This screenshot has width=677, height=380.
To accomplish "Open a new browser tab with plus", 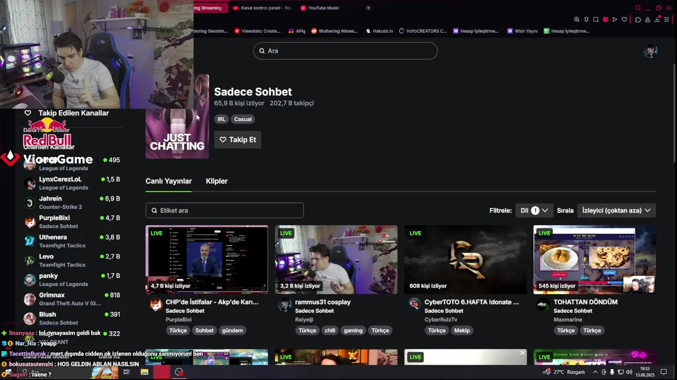I will click(368, 8).
